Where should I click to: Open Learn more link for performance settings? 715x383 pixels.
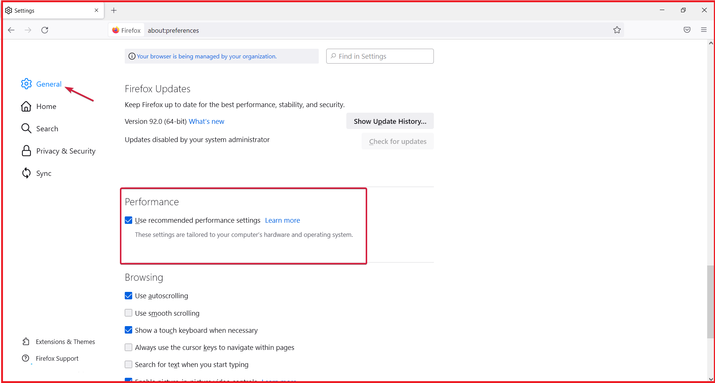(282, 221)
